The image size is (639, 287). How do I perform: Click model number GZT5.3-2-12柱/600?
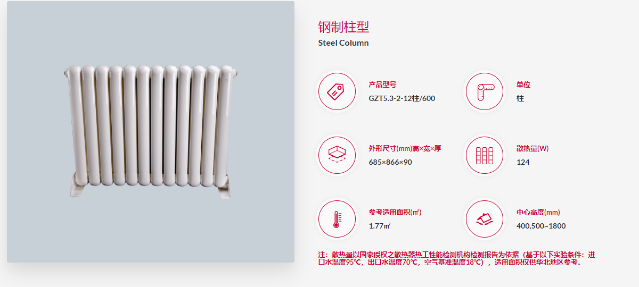[x=402, y=98]
